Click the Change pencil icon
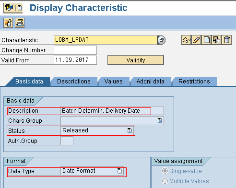The image size is (236, 188). point(196,40)
